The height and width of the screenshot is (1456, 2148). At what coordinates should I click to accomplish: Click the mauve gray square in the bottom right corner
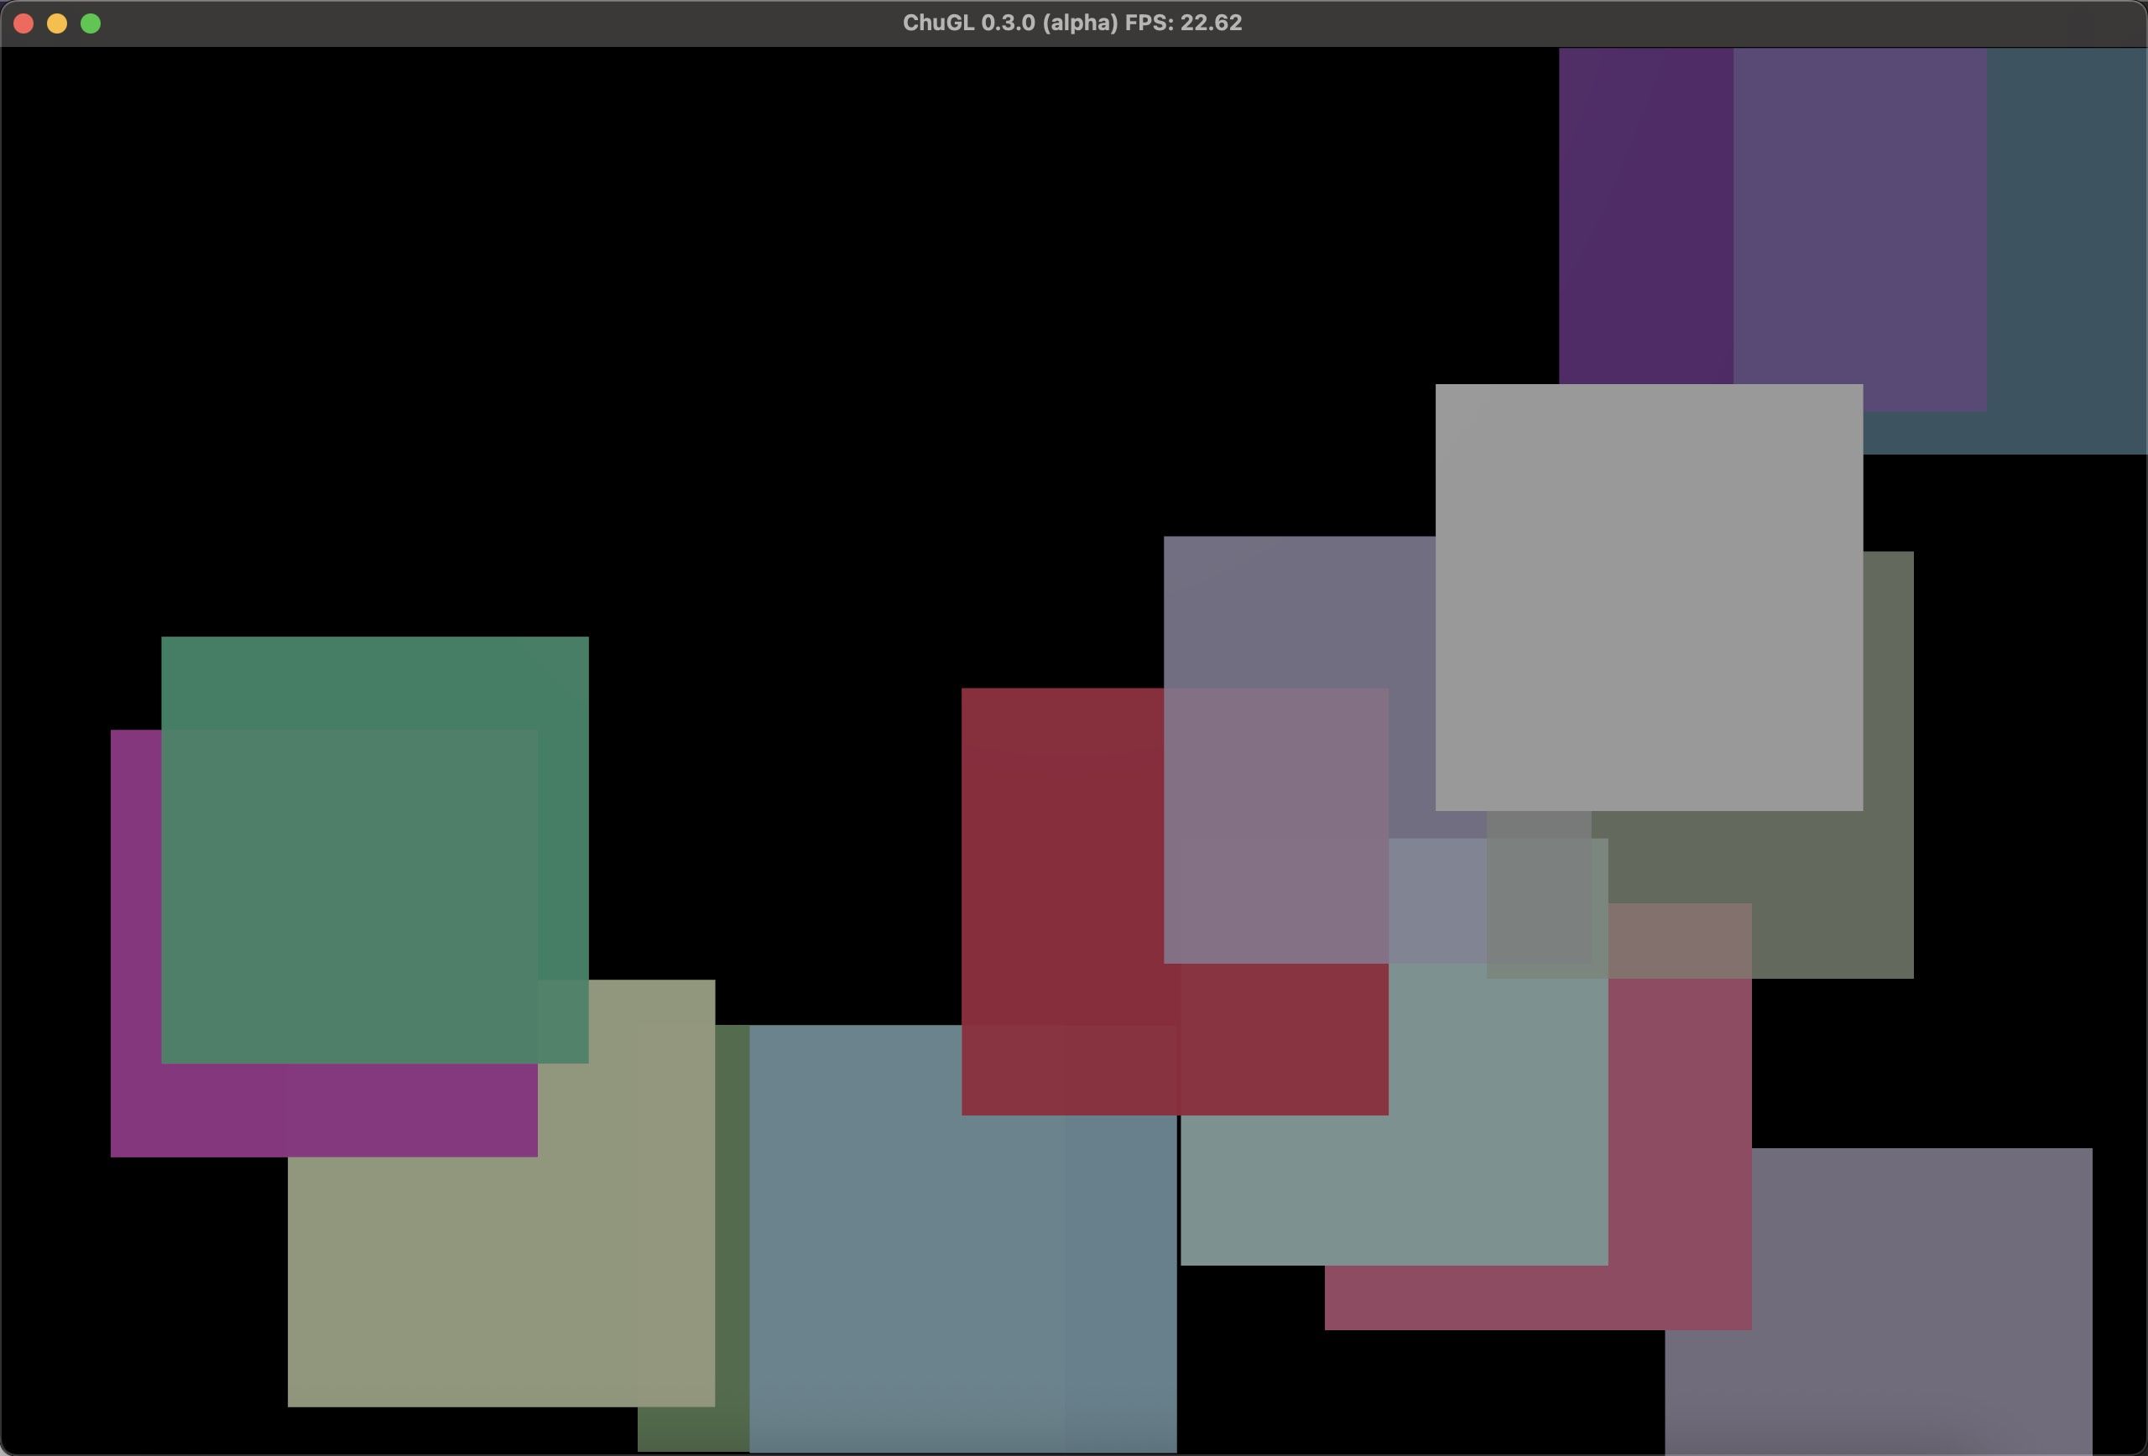click(x=1878, y=1302)
